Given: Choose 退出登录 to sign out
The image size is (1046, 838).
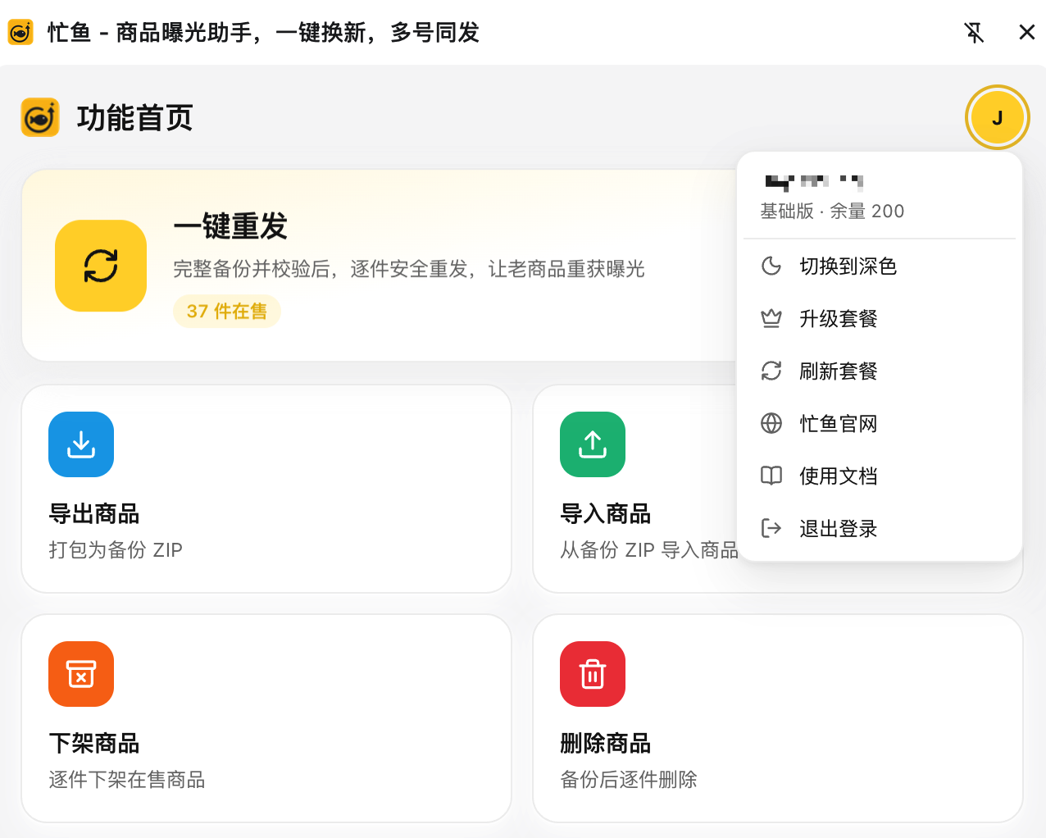Looking at the screenshot, I should (880, 528).
